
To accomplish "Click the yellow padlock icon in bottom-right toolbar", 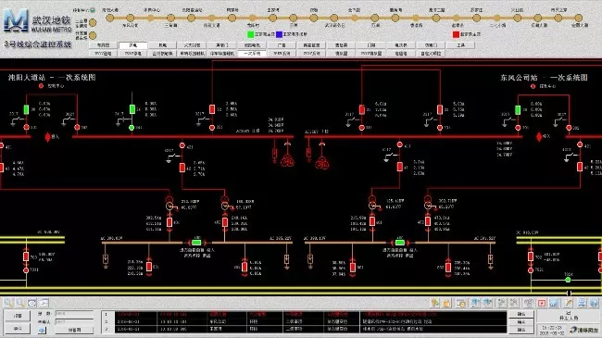I will pyautogui.click(x=446, y=304).
